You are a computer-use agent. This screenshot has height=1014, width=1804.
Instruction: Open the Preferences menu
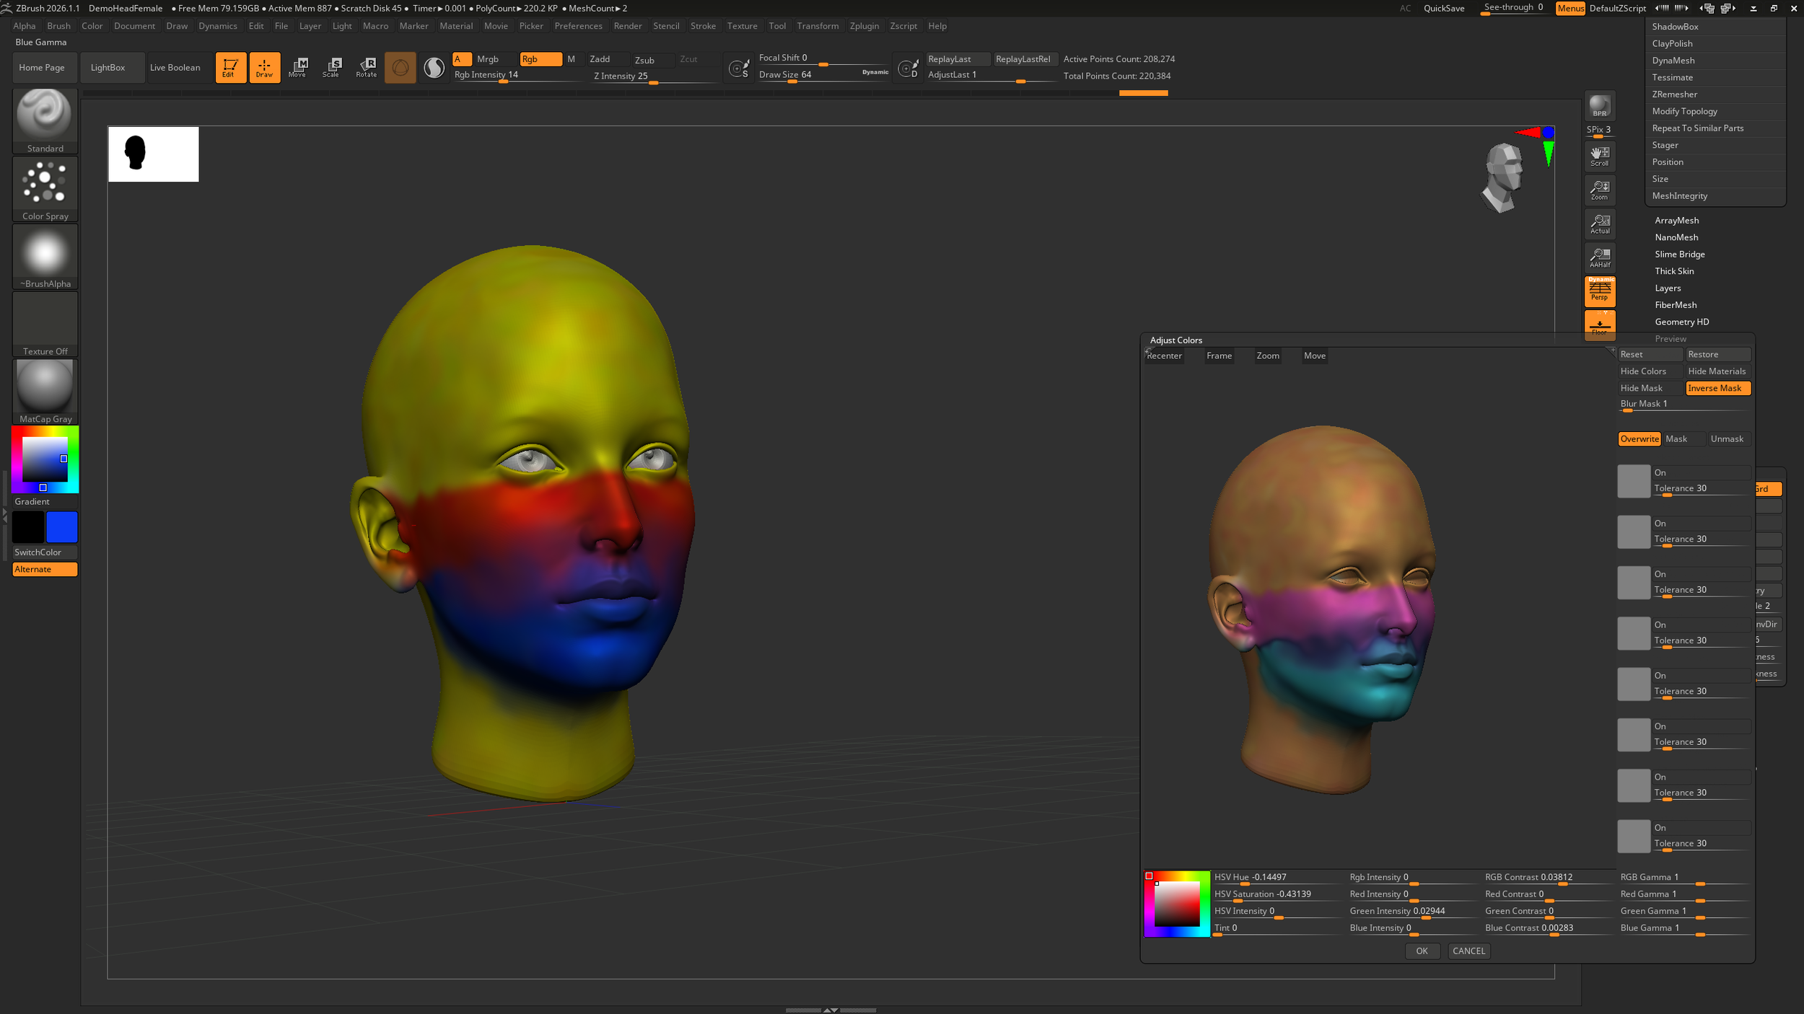(x=578, y=26)
